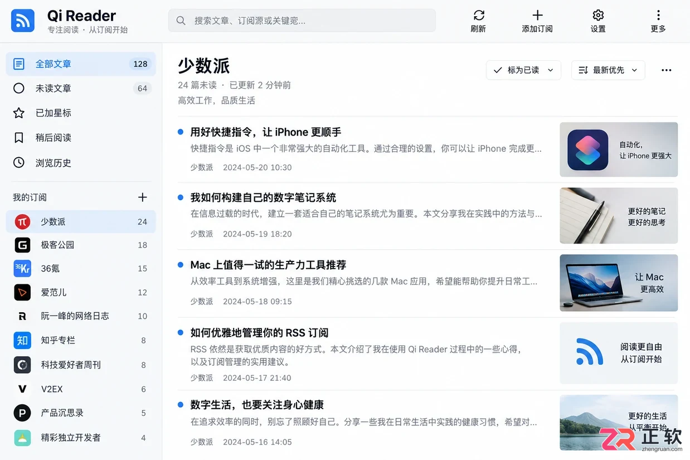Image resolution: width=690 pixels, height=460 pixels.
Task: Select the 爱范儿 feed icon
Action: point(22,292)
